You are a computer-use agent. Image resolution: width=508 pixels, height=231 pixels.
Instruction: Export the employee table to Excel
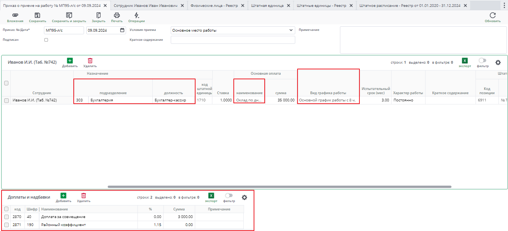coord(464,61)
